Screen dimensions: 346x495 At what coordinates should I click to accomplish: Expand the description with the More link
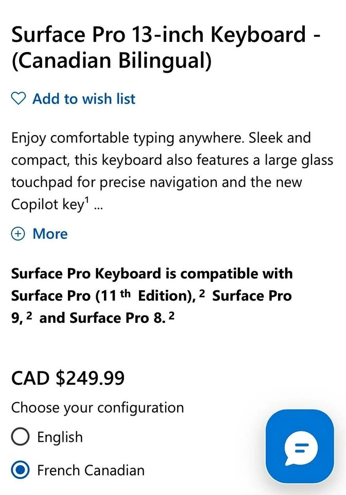(50, 234)
